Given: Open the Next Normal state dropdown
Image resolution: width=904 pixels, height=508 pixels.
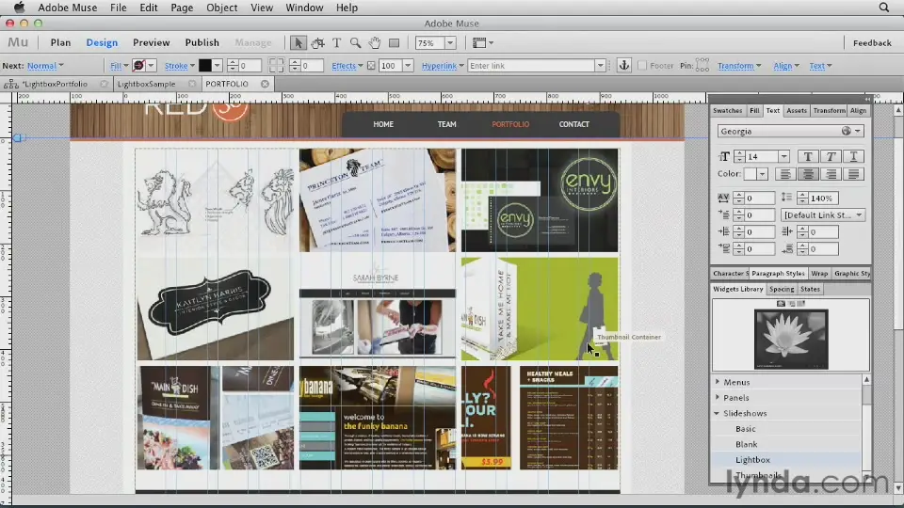Looking at the screenshot, I should click(x=45, y=66).
